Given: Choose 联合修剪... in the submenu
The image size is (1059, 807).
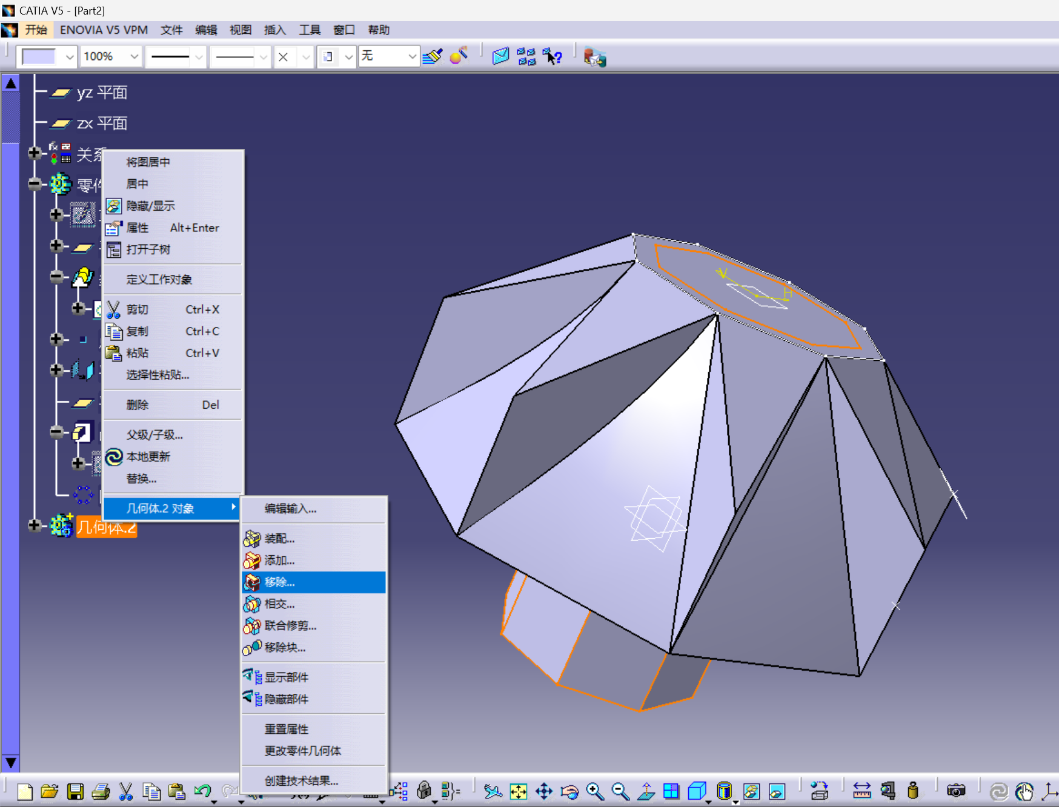Looking at the screenshot, I should 314,626.
